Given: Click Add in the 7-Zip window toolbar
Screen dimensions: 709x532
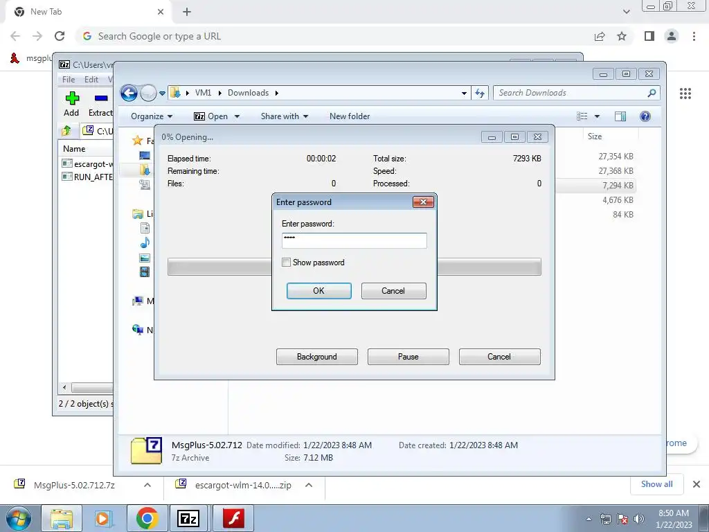Looking at the screenshot, I should pos(71,104).
